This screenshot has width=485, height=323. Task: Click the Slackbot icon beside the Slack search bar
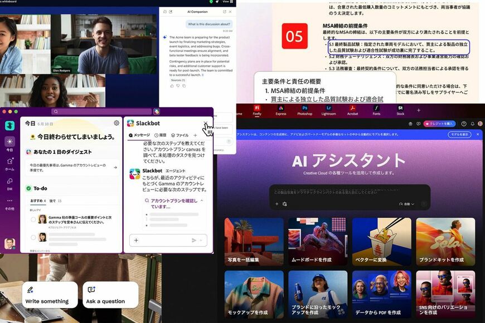[157, 111]
